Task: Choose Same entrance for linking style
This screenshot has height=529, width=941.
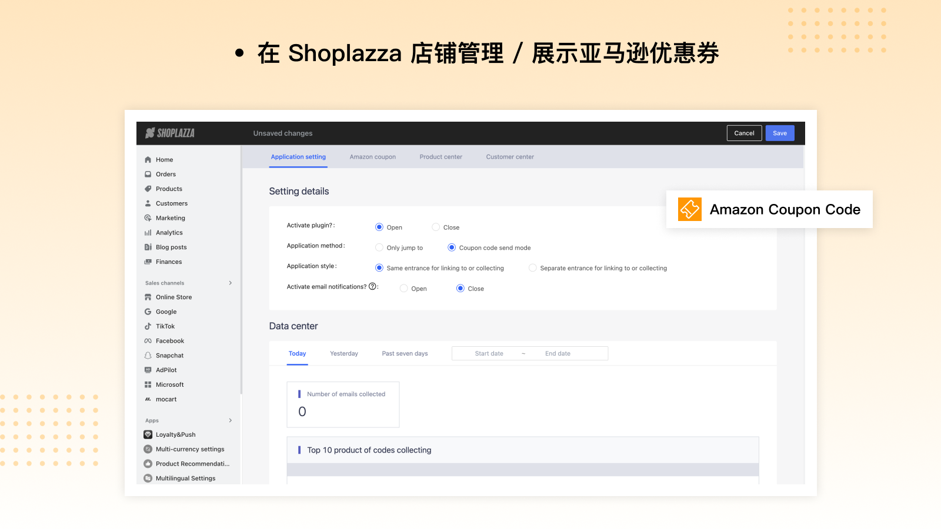Action: tap(379, 268)
